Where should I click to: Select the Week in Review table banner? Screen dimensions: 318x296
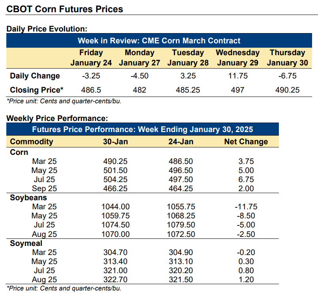pyautogui.click(x=159, y=41)
